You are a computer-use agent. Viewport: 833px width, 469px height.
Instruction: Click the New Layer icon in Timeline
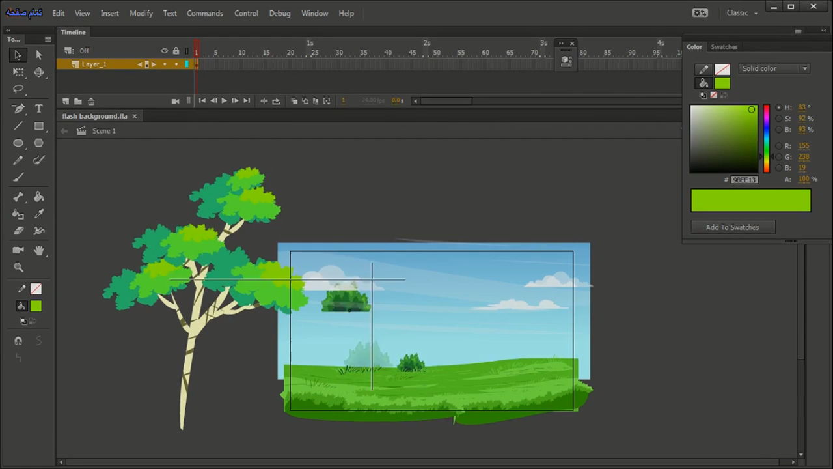tap(66, 101)
